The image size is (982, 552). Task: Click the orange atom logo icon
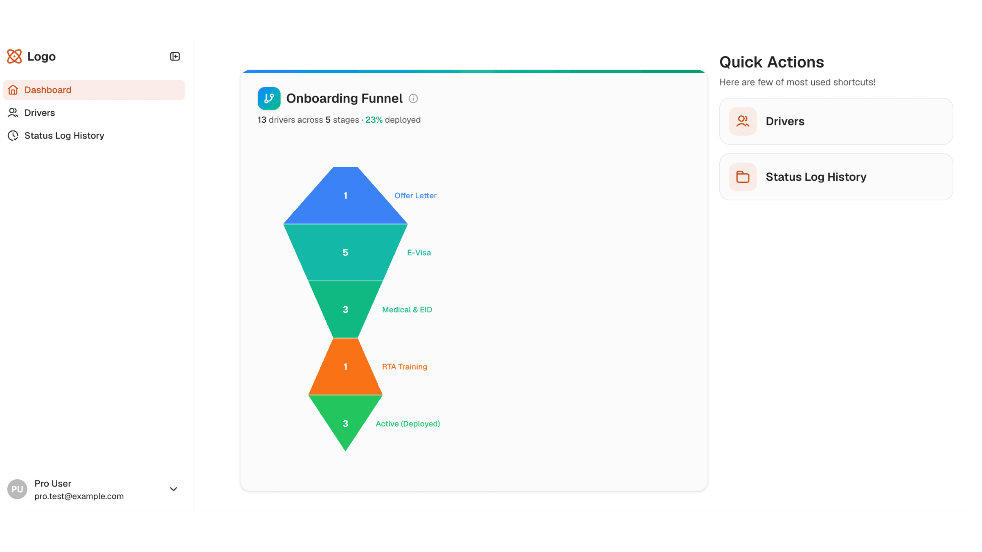pyautogui.click(x=14, y=56)
